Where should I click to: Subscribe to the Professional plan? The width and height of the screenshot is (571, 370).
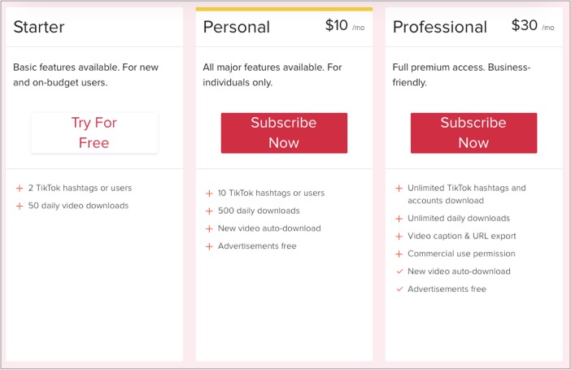pos(473,133)
